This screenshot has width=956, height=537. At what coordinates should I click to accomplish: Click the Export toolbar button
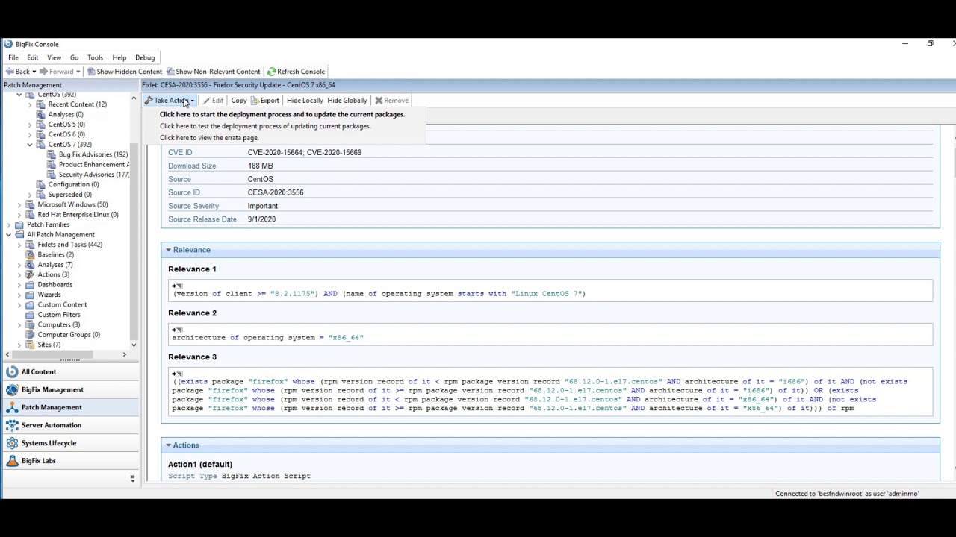(264, 101)
